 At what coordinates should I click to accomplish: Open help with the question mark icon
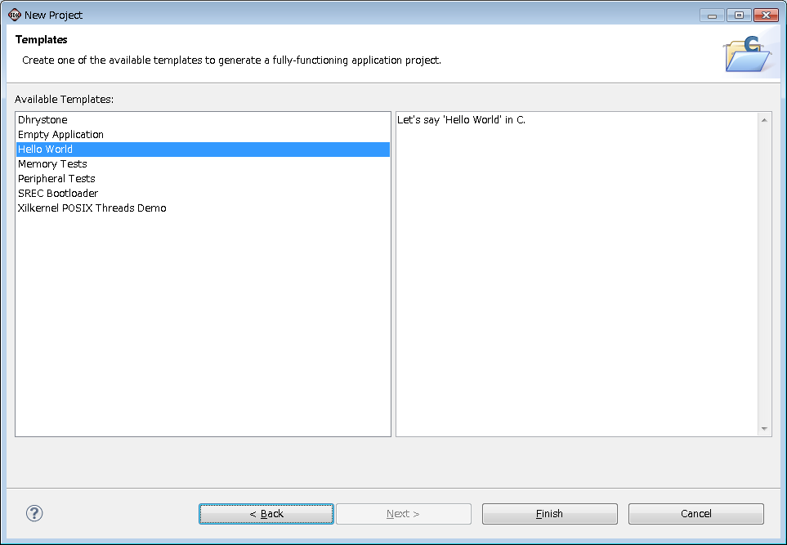[x=34, y=513]
